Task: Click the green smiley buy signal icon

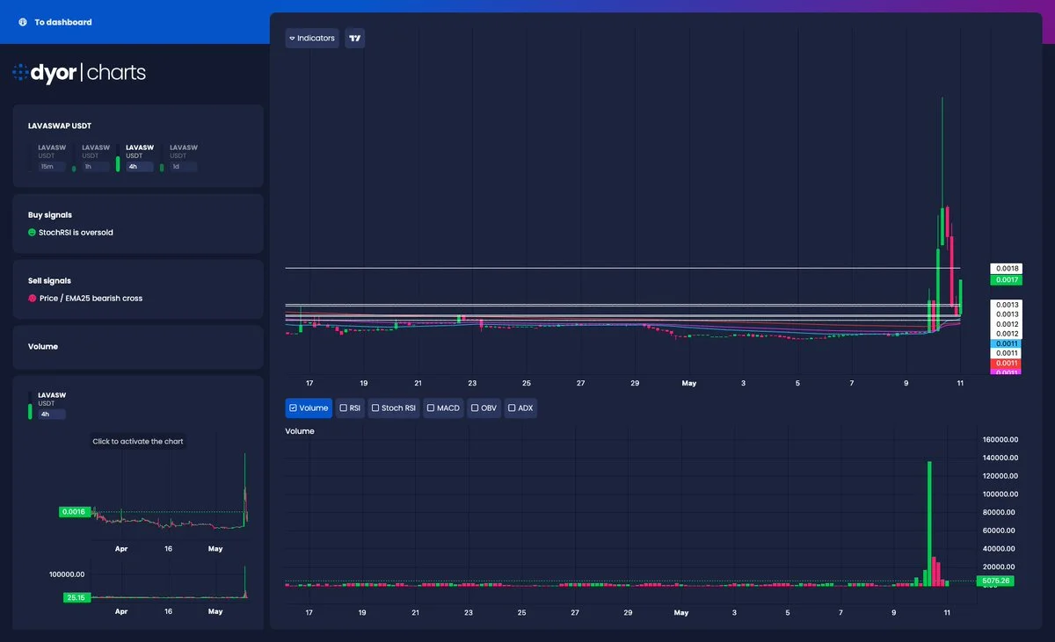Action: (x=32, y=233)
